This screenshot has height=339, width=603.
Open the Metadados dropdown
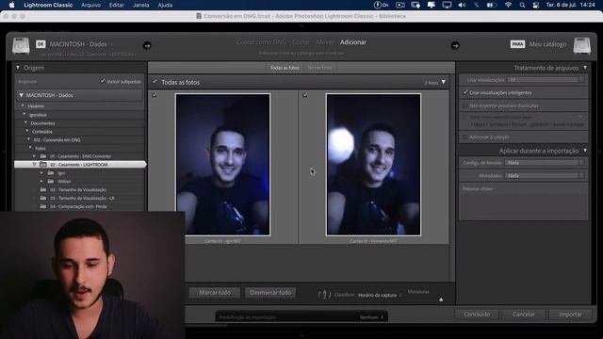[x=545, y=175]
